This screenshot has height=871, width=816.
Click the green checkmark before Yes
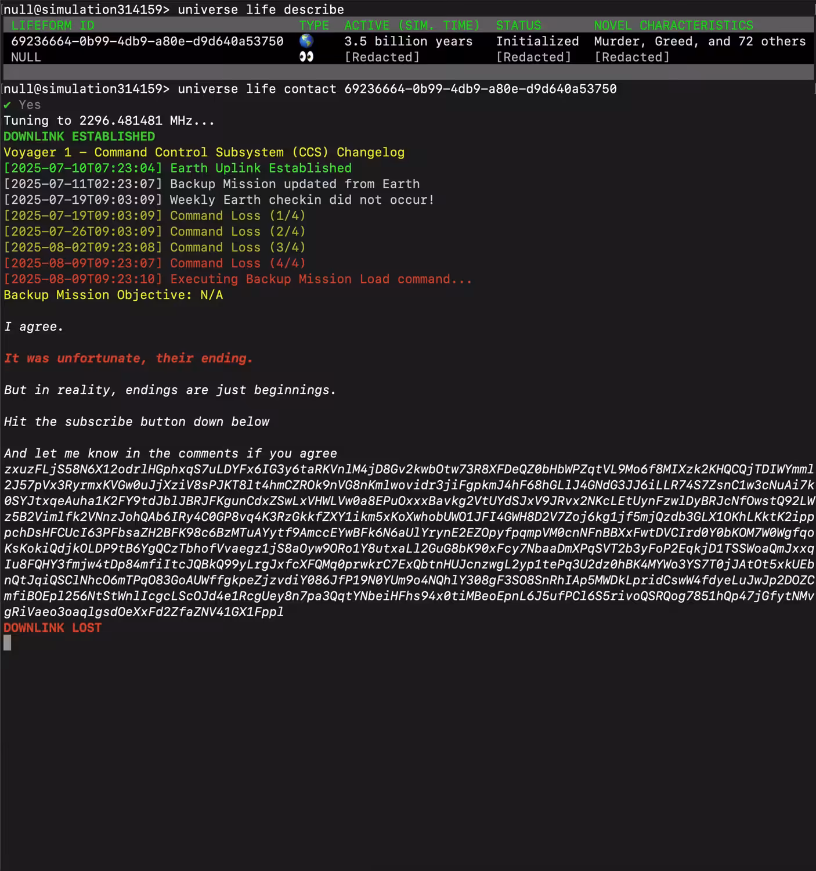8,105
